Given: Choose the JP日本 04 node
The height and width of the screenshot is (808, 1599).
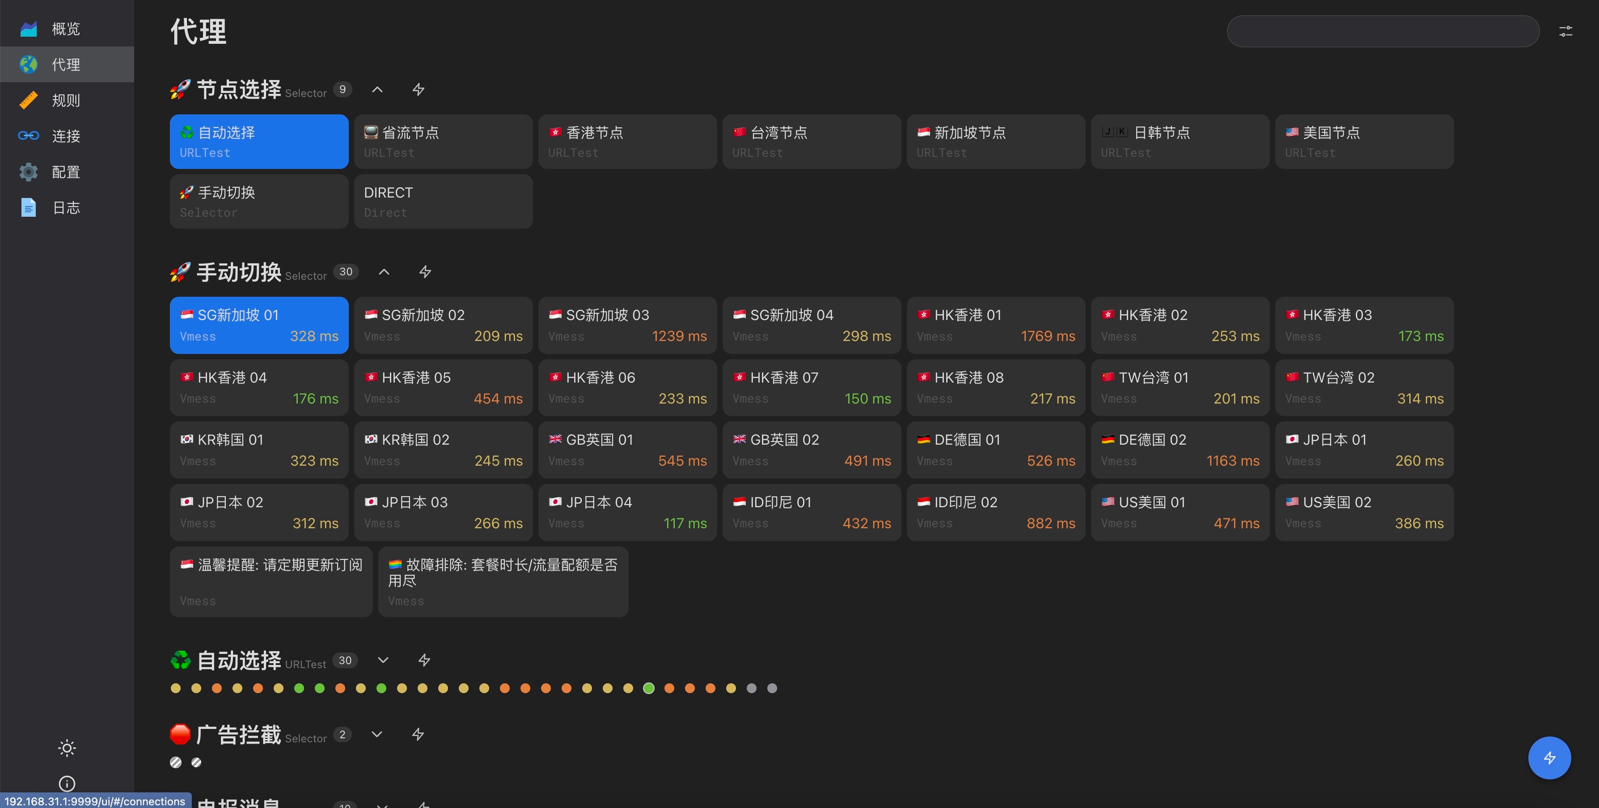Looking at the screenshot, I should tap(627, 513).
